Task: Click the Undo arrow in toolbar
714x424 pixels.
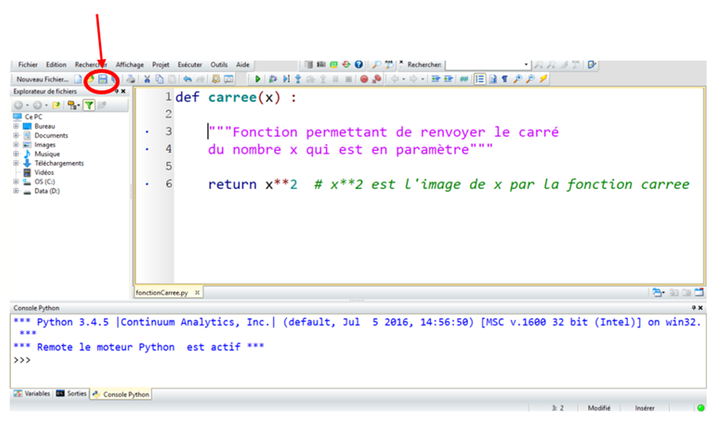Action: [x=188, y=79]
